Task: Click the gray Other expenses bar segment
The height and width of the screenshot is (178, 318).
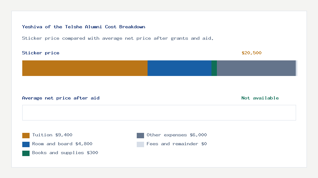Action: (x=256, y=68)
